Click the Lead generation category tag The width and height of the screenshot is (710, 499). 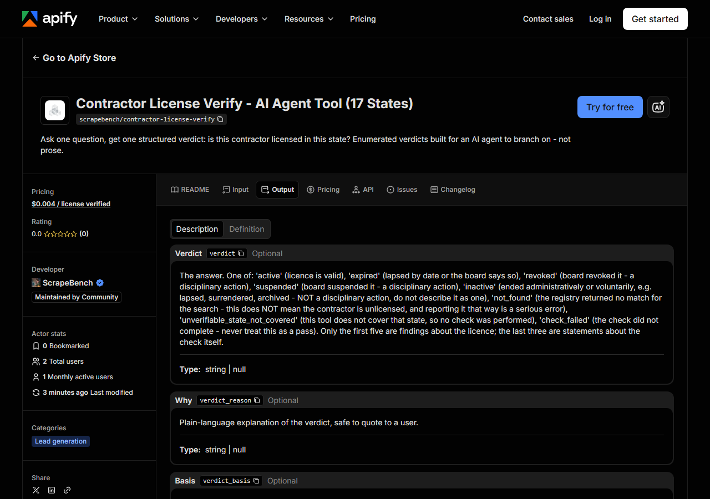pyautogui.click(x=60, y=441)
